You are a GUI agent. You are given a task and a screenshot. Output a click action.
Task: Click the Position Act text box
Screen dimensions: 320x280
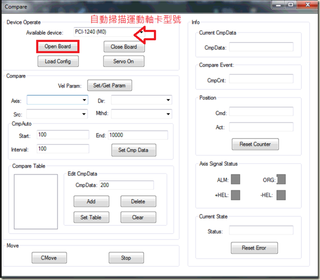tap(261, 127)
